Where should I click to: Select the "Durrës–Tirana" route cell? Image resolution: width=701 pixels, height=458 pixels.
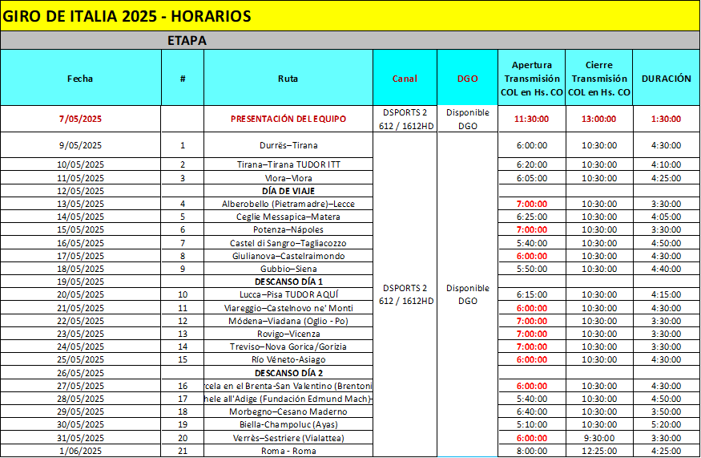coord(288,145)
